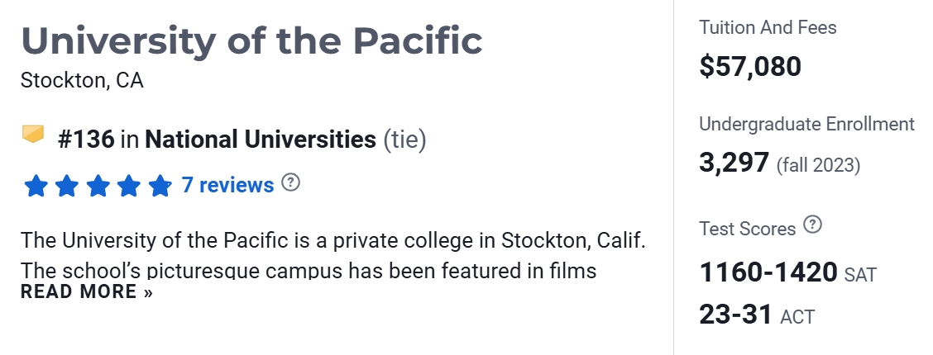Click the help icon beside 7 reviews
The image size is (933, 355).
pos(290,182)
